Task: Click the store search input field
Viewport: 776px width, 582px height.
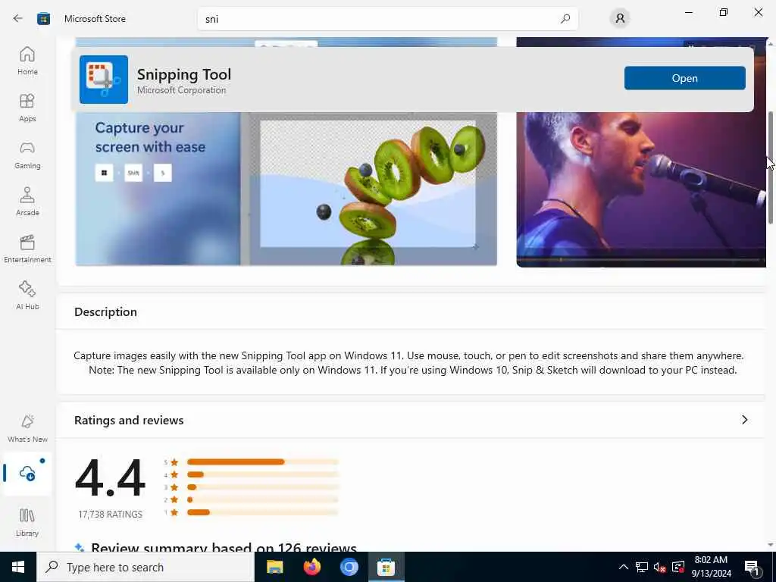Action: coord(387,19)
